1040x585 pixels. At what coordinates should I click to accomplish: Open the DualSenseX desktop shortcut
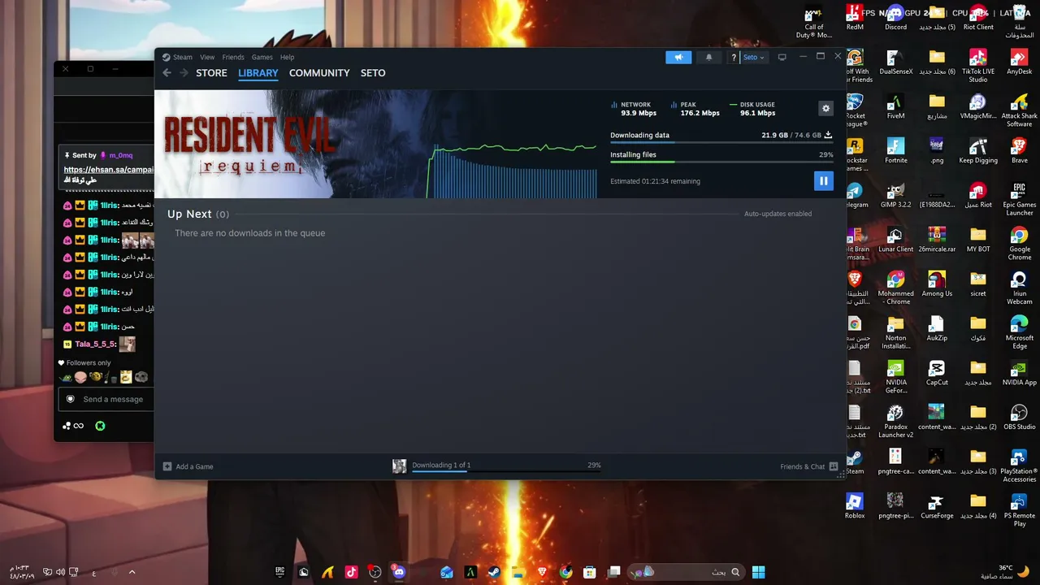[895, 62]
